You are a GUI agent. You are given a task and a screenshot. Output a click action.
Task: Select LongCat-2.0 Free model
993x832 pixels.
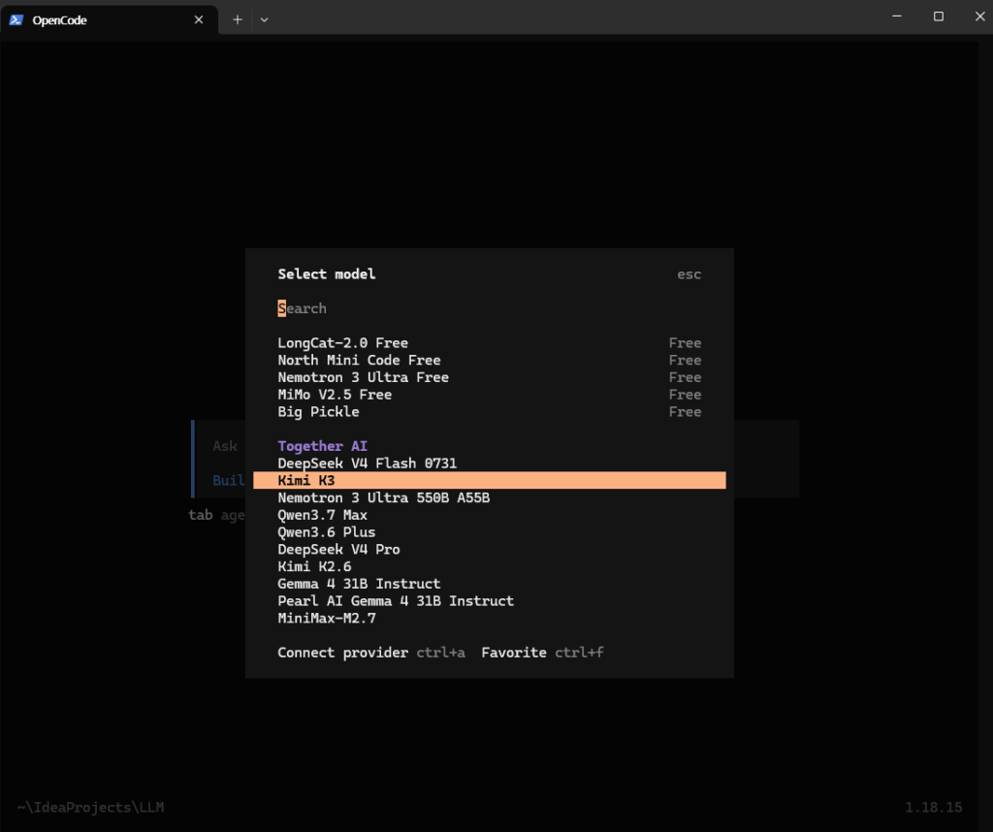489,342
